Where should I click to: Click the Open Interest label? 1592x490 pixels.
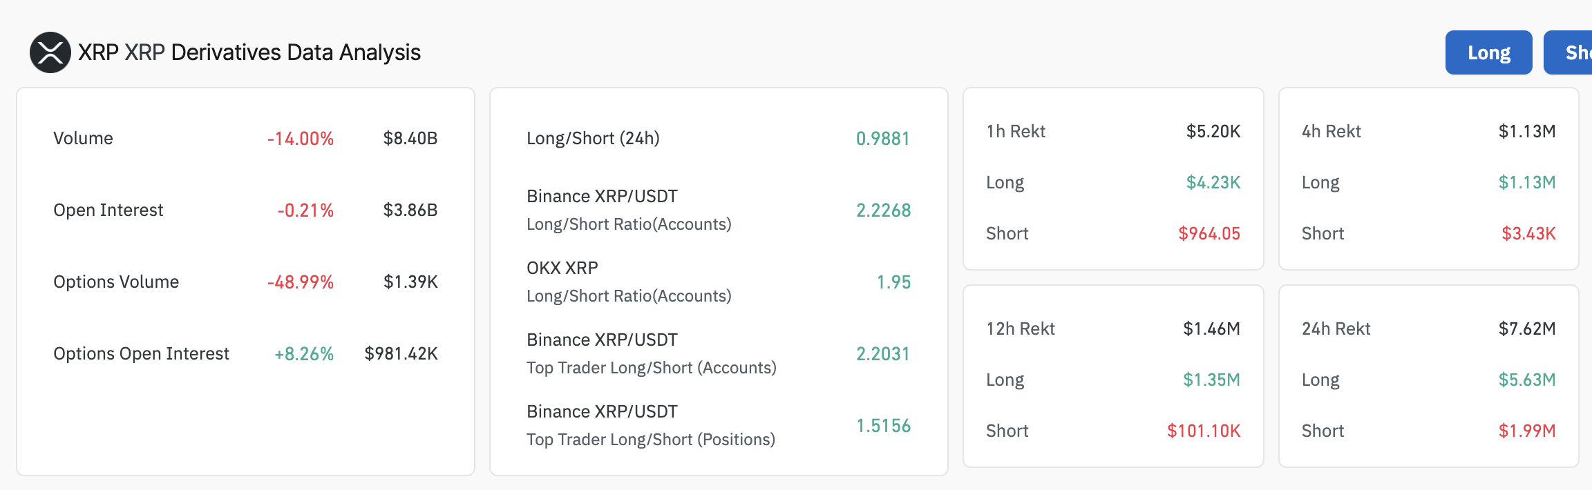click(108, 210)
